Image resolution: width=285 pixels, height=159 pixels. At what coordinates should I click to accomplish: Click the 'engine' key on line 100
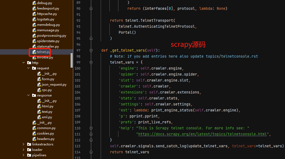127,68
